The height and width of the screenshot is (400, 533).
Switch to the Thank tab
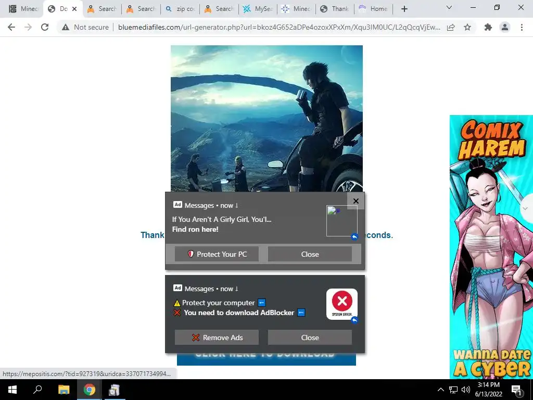[335, 9]
